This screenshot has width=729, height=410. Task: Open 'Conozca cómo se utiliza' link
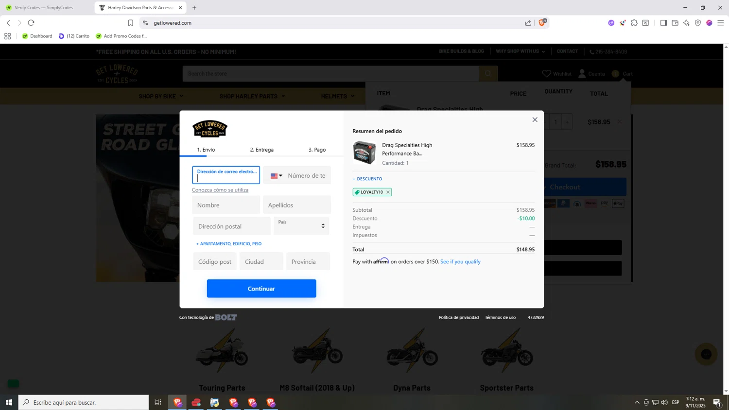tap(220, 190)
